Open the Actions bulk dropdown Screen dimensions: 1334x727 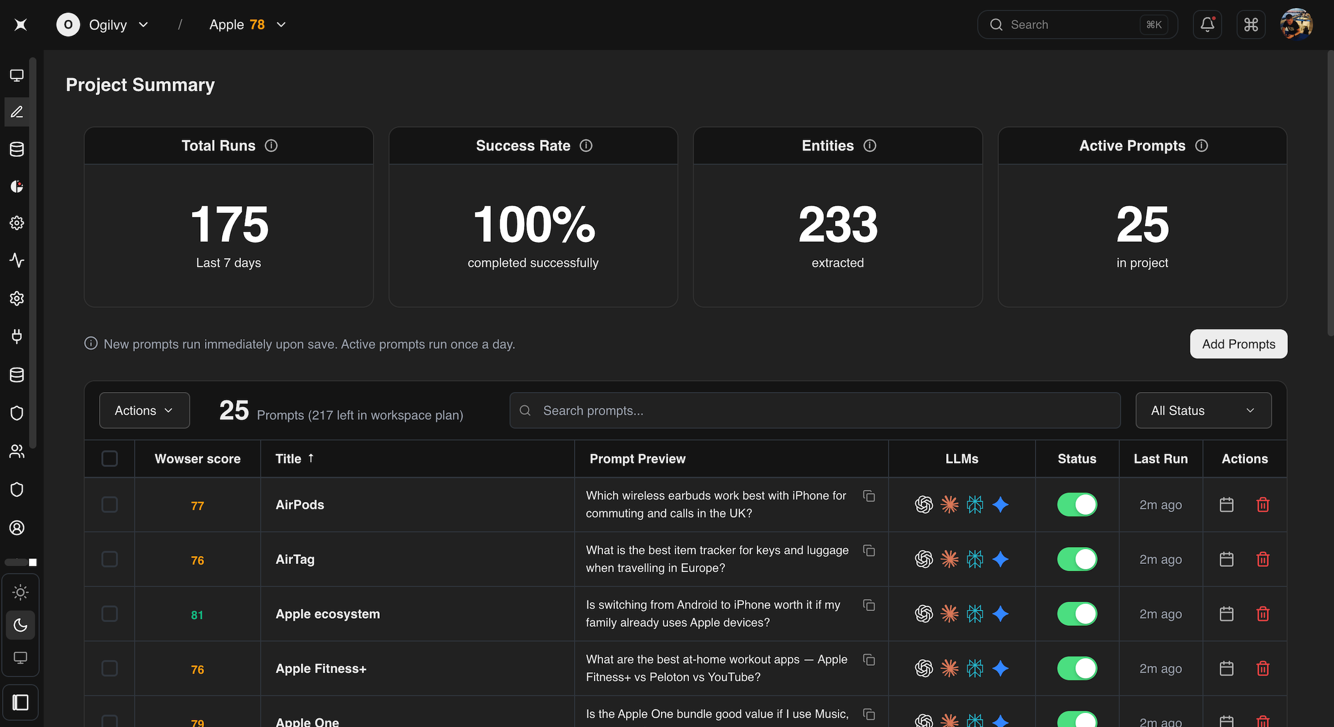(x=144, y=411)
